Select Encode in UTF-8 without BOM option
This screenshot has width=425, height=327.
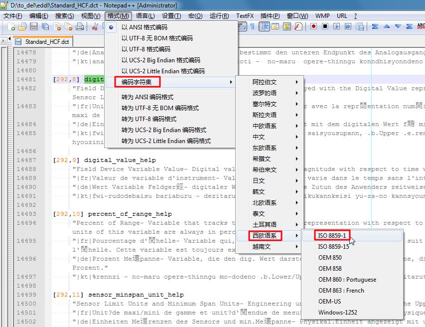click(157, 38)
